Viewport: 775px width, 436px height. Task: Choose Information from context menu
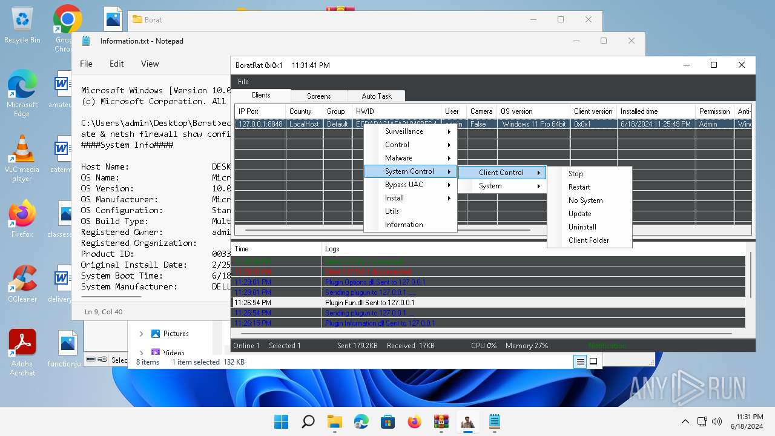tap(411, 225)
